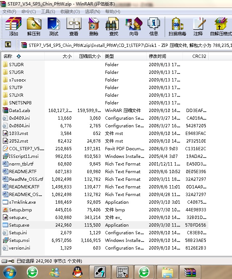Screen dimensions: 232x279
Task: Click the 查找 (Find) toolbar icon
Action: (113, 27)
